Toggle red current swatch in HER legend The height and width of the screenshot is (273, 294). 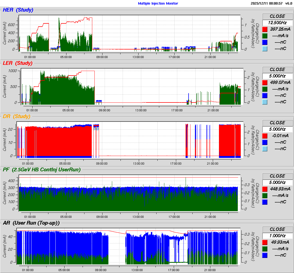[265, 29]
